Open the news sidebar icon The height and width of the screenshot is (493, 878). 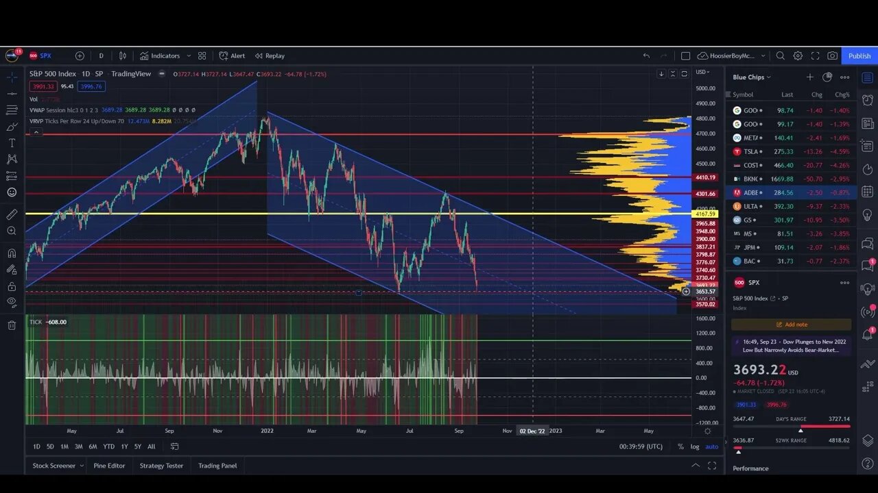coord(868,123)
